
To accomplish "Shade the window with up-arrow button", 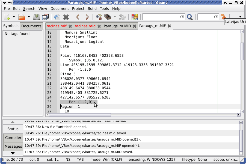I will point(225,3).
